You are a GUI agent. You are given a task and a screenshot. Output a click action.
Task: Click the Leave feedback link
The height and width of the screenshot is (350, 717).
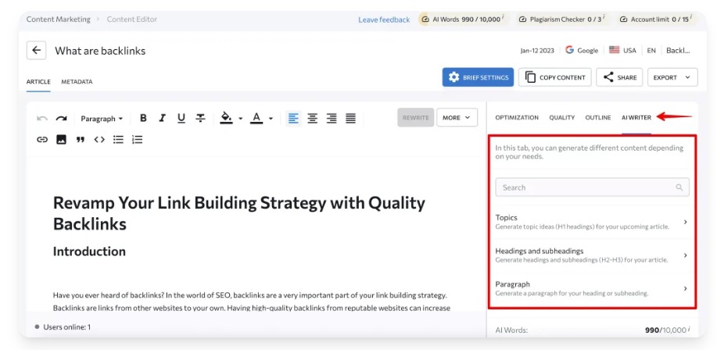click(x=384, y=20)
